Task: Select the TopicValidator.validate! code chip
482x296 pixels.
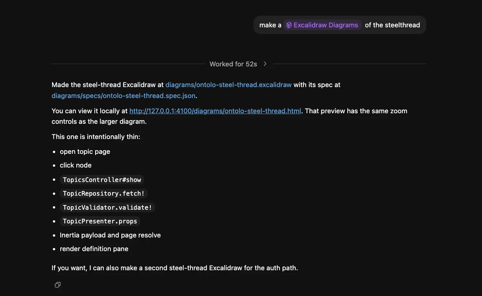Action: [107, 207]
